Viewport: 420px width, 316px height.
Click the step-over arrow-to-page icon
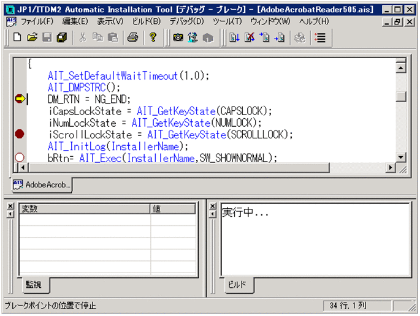(x=280, y=37)
